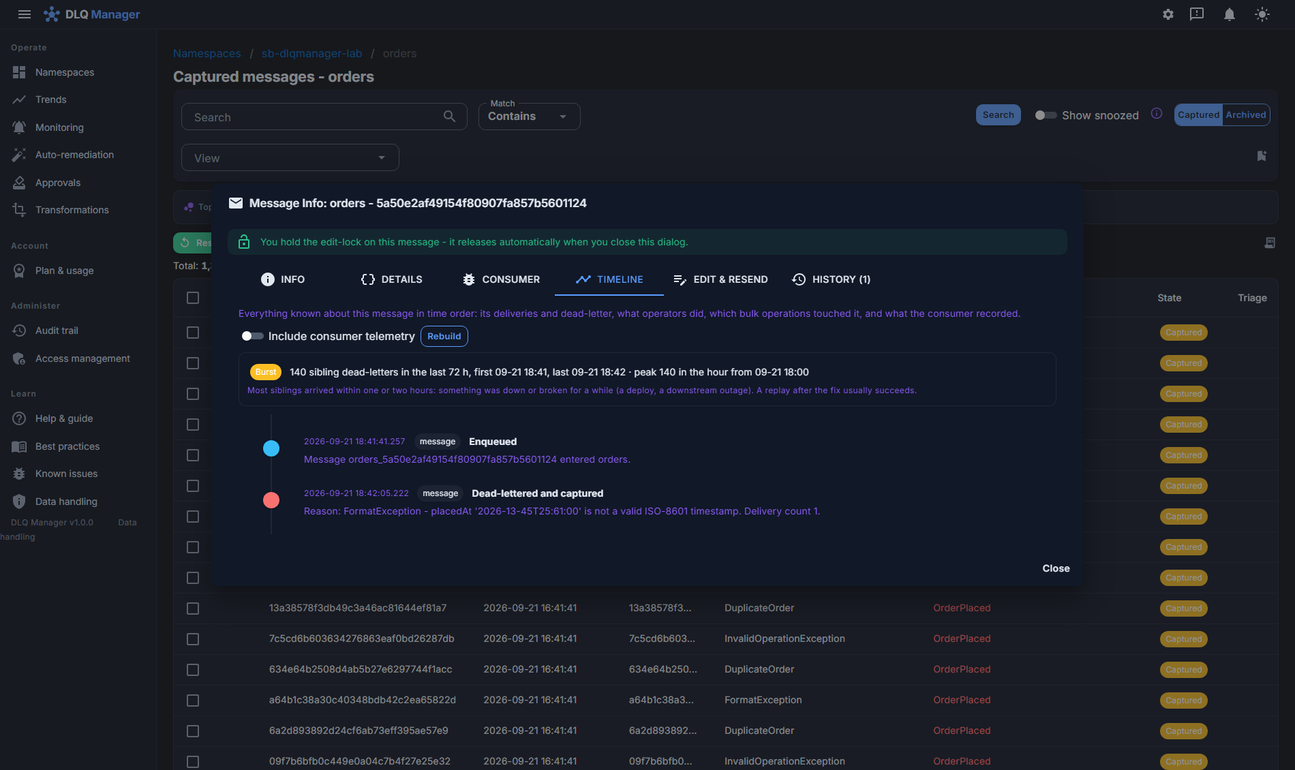Check the row for 13a38578f3db49c3a46ac81644ef81a7
This screenshot has height=770, width=1295.
click(x=193, y=609)
